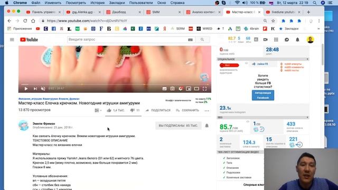Switch to the Дашборд tab

click(123, 12)
